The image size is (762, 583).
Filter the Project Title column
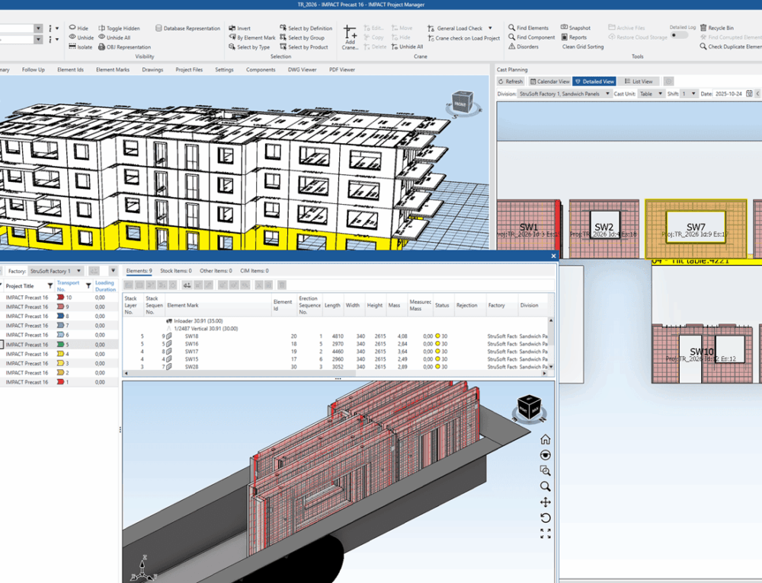[50, 286]
